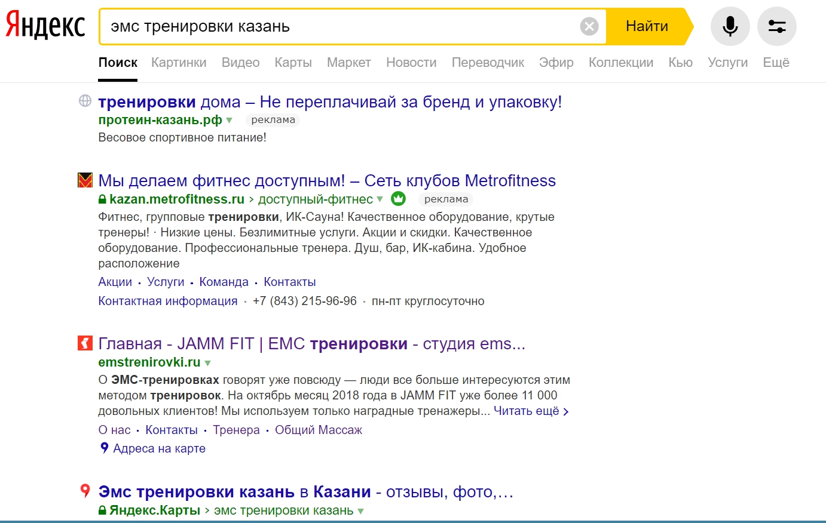Open the Кью tab
The image size is (826, 523).
[x=680, y=63]
